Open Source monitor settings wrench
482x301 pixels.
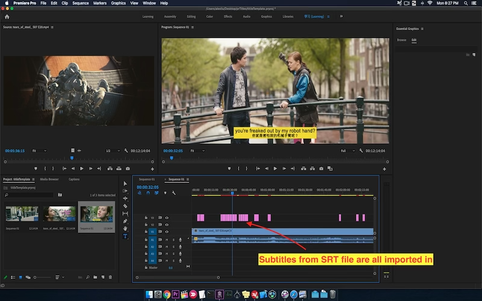(x=126, y=151)
